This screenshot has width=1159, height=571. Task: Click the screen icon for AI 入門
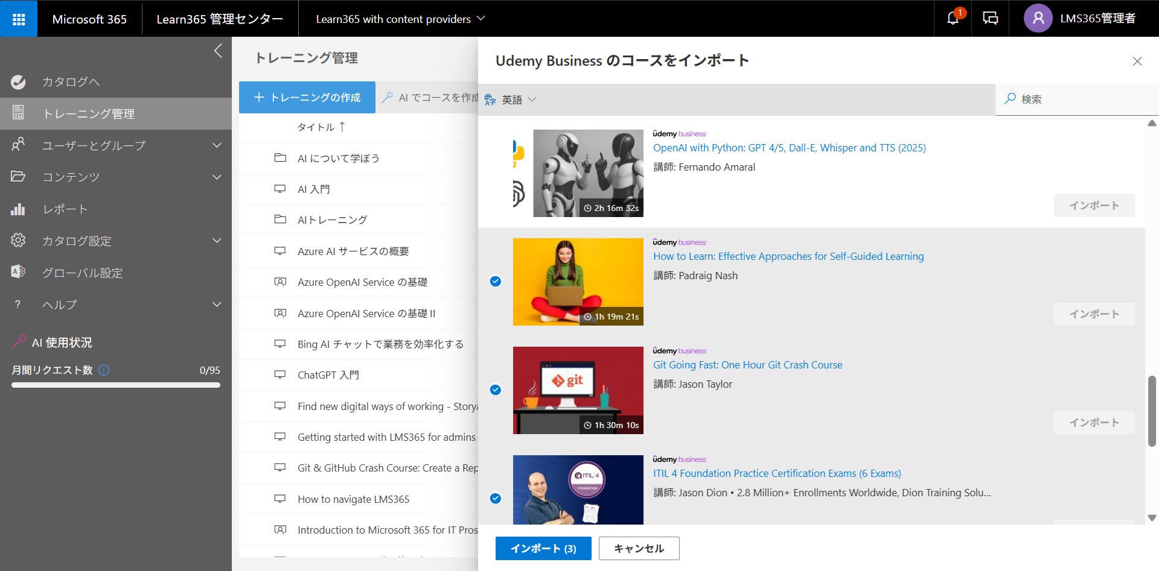coord(280,189)
